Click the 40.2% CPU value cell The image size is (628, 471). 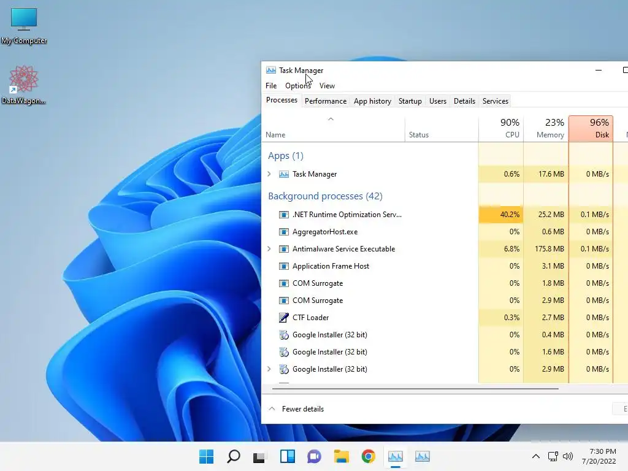click(500, 215)
